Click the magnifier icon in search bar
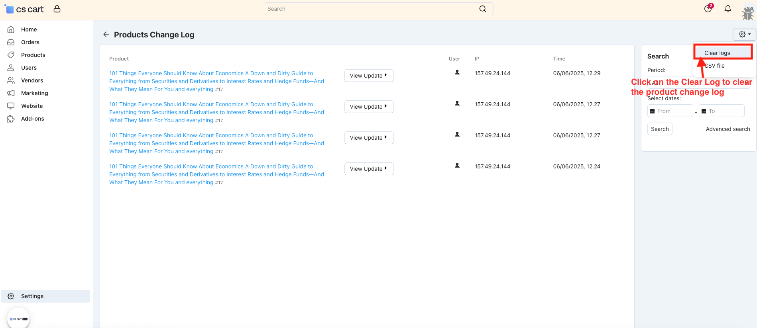Screen dimensions: 757x328 pyautogui.click(x=482, y=9)
